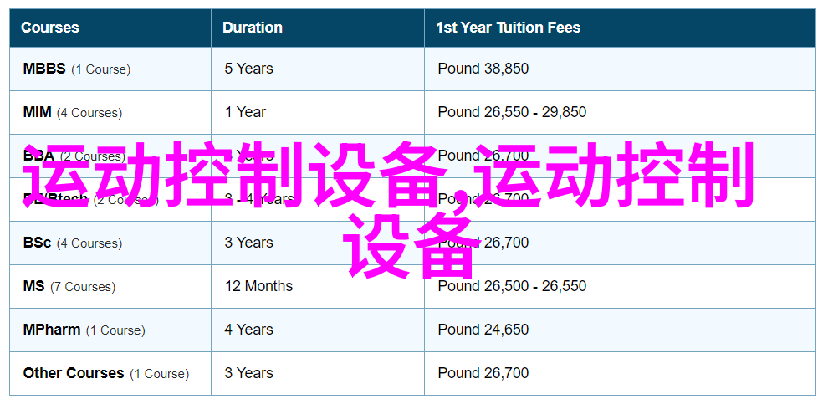Click the 1st Year Tuition Fees header
The image size is (823, 404).
(508, 28)
